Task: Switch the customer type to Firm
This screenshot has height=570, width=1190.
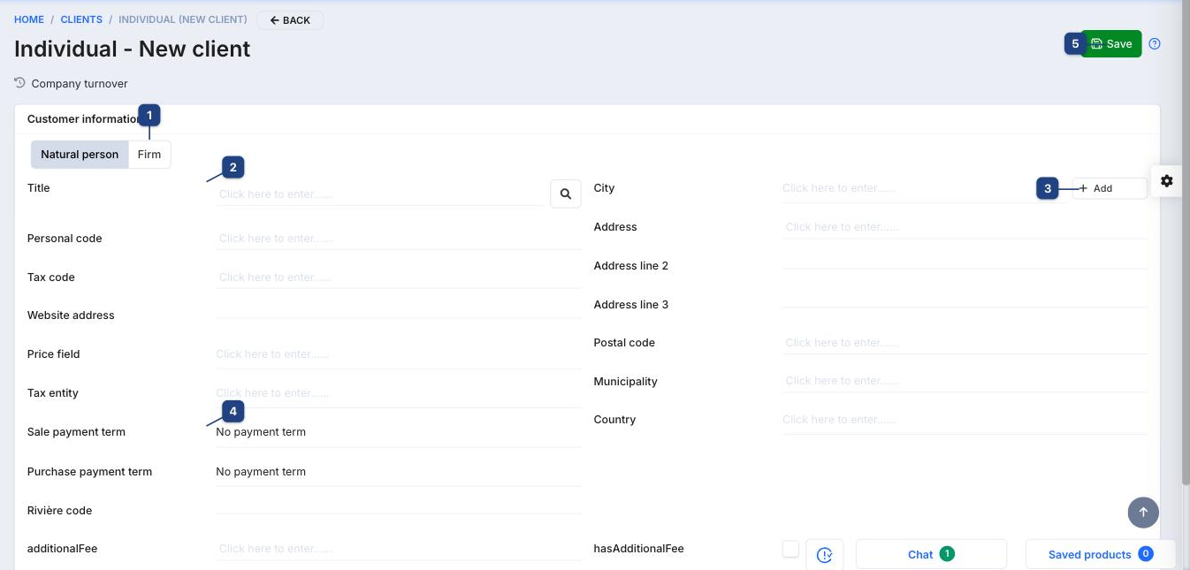Action: (149, 155)
